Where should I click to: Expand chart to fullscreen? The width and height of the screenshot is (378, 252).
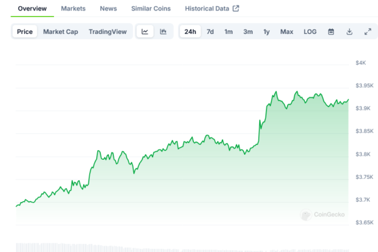[x=368, y=31]
